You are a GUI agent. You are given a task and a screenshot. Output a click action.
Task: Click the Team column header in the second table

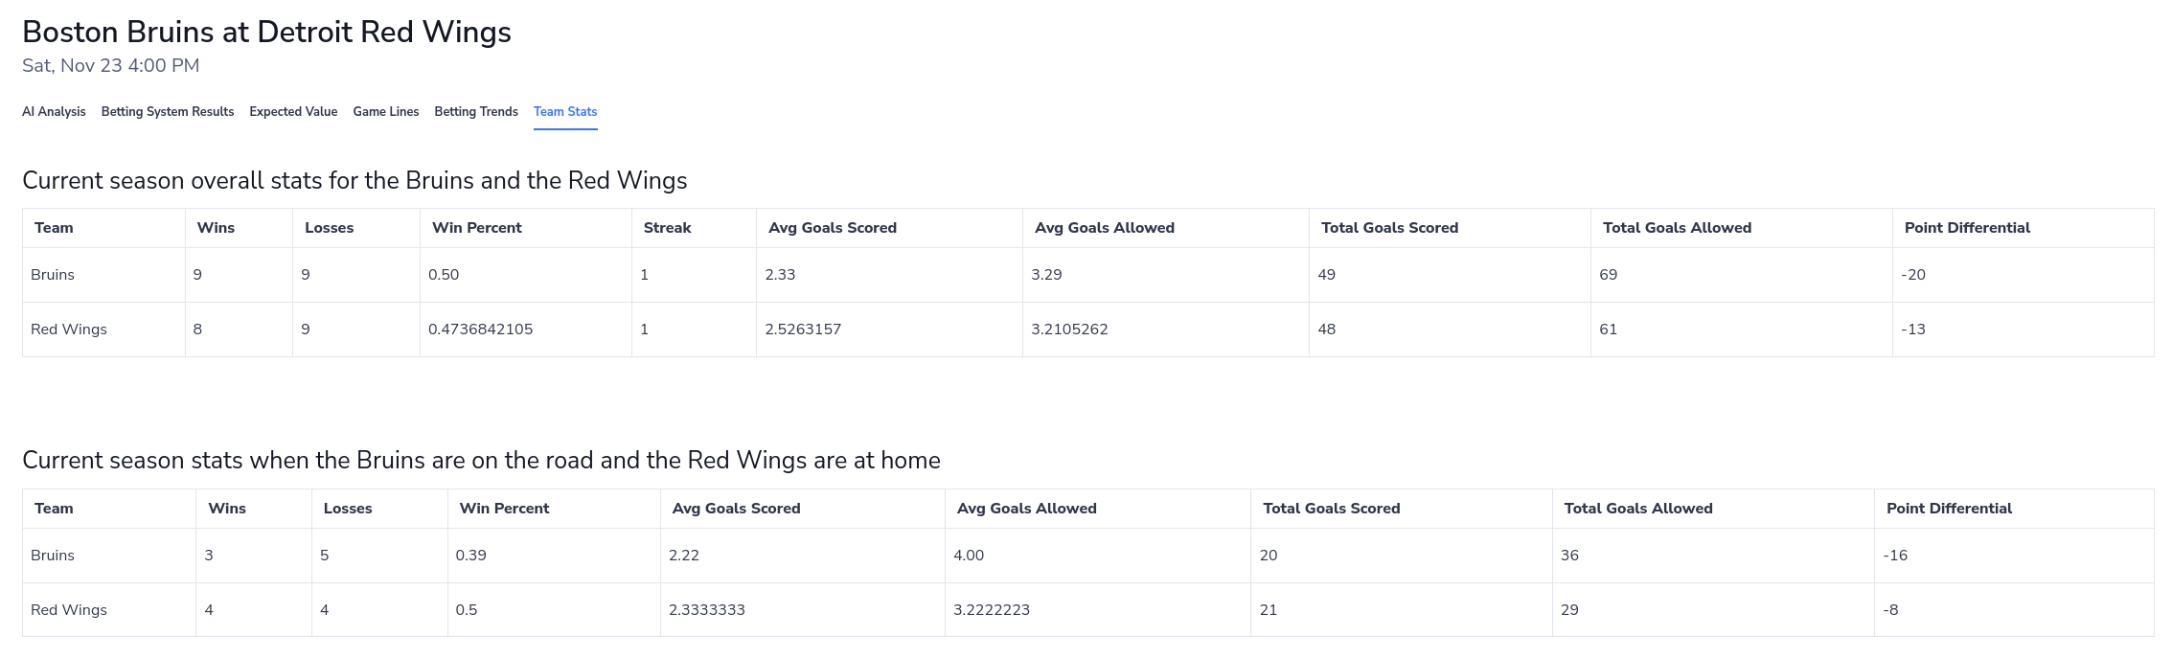(53, 509)
